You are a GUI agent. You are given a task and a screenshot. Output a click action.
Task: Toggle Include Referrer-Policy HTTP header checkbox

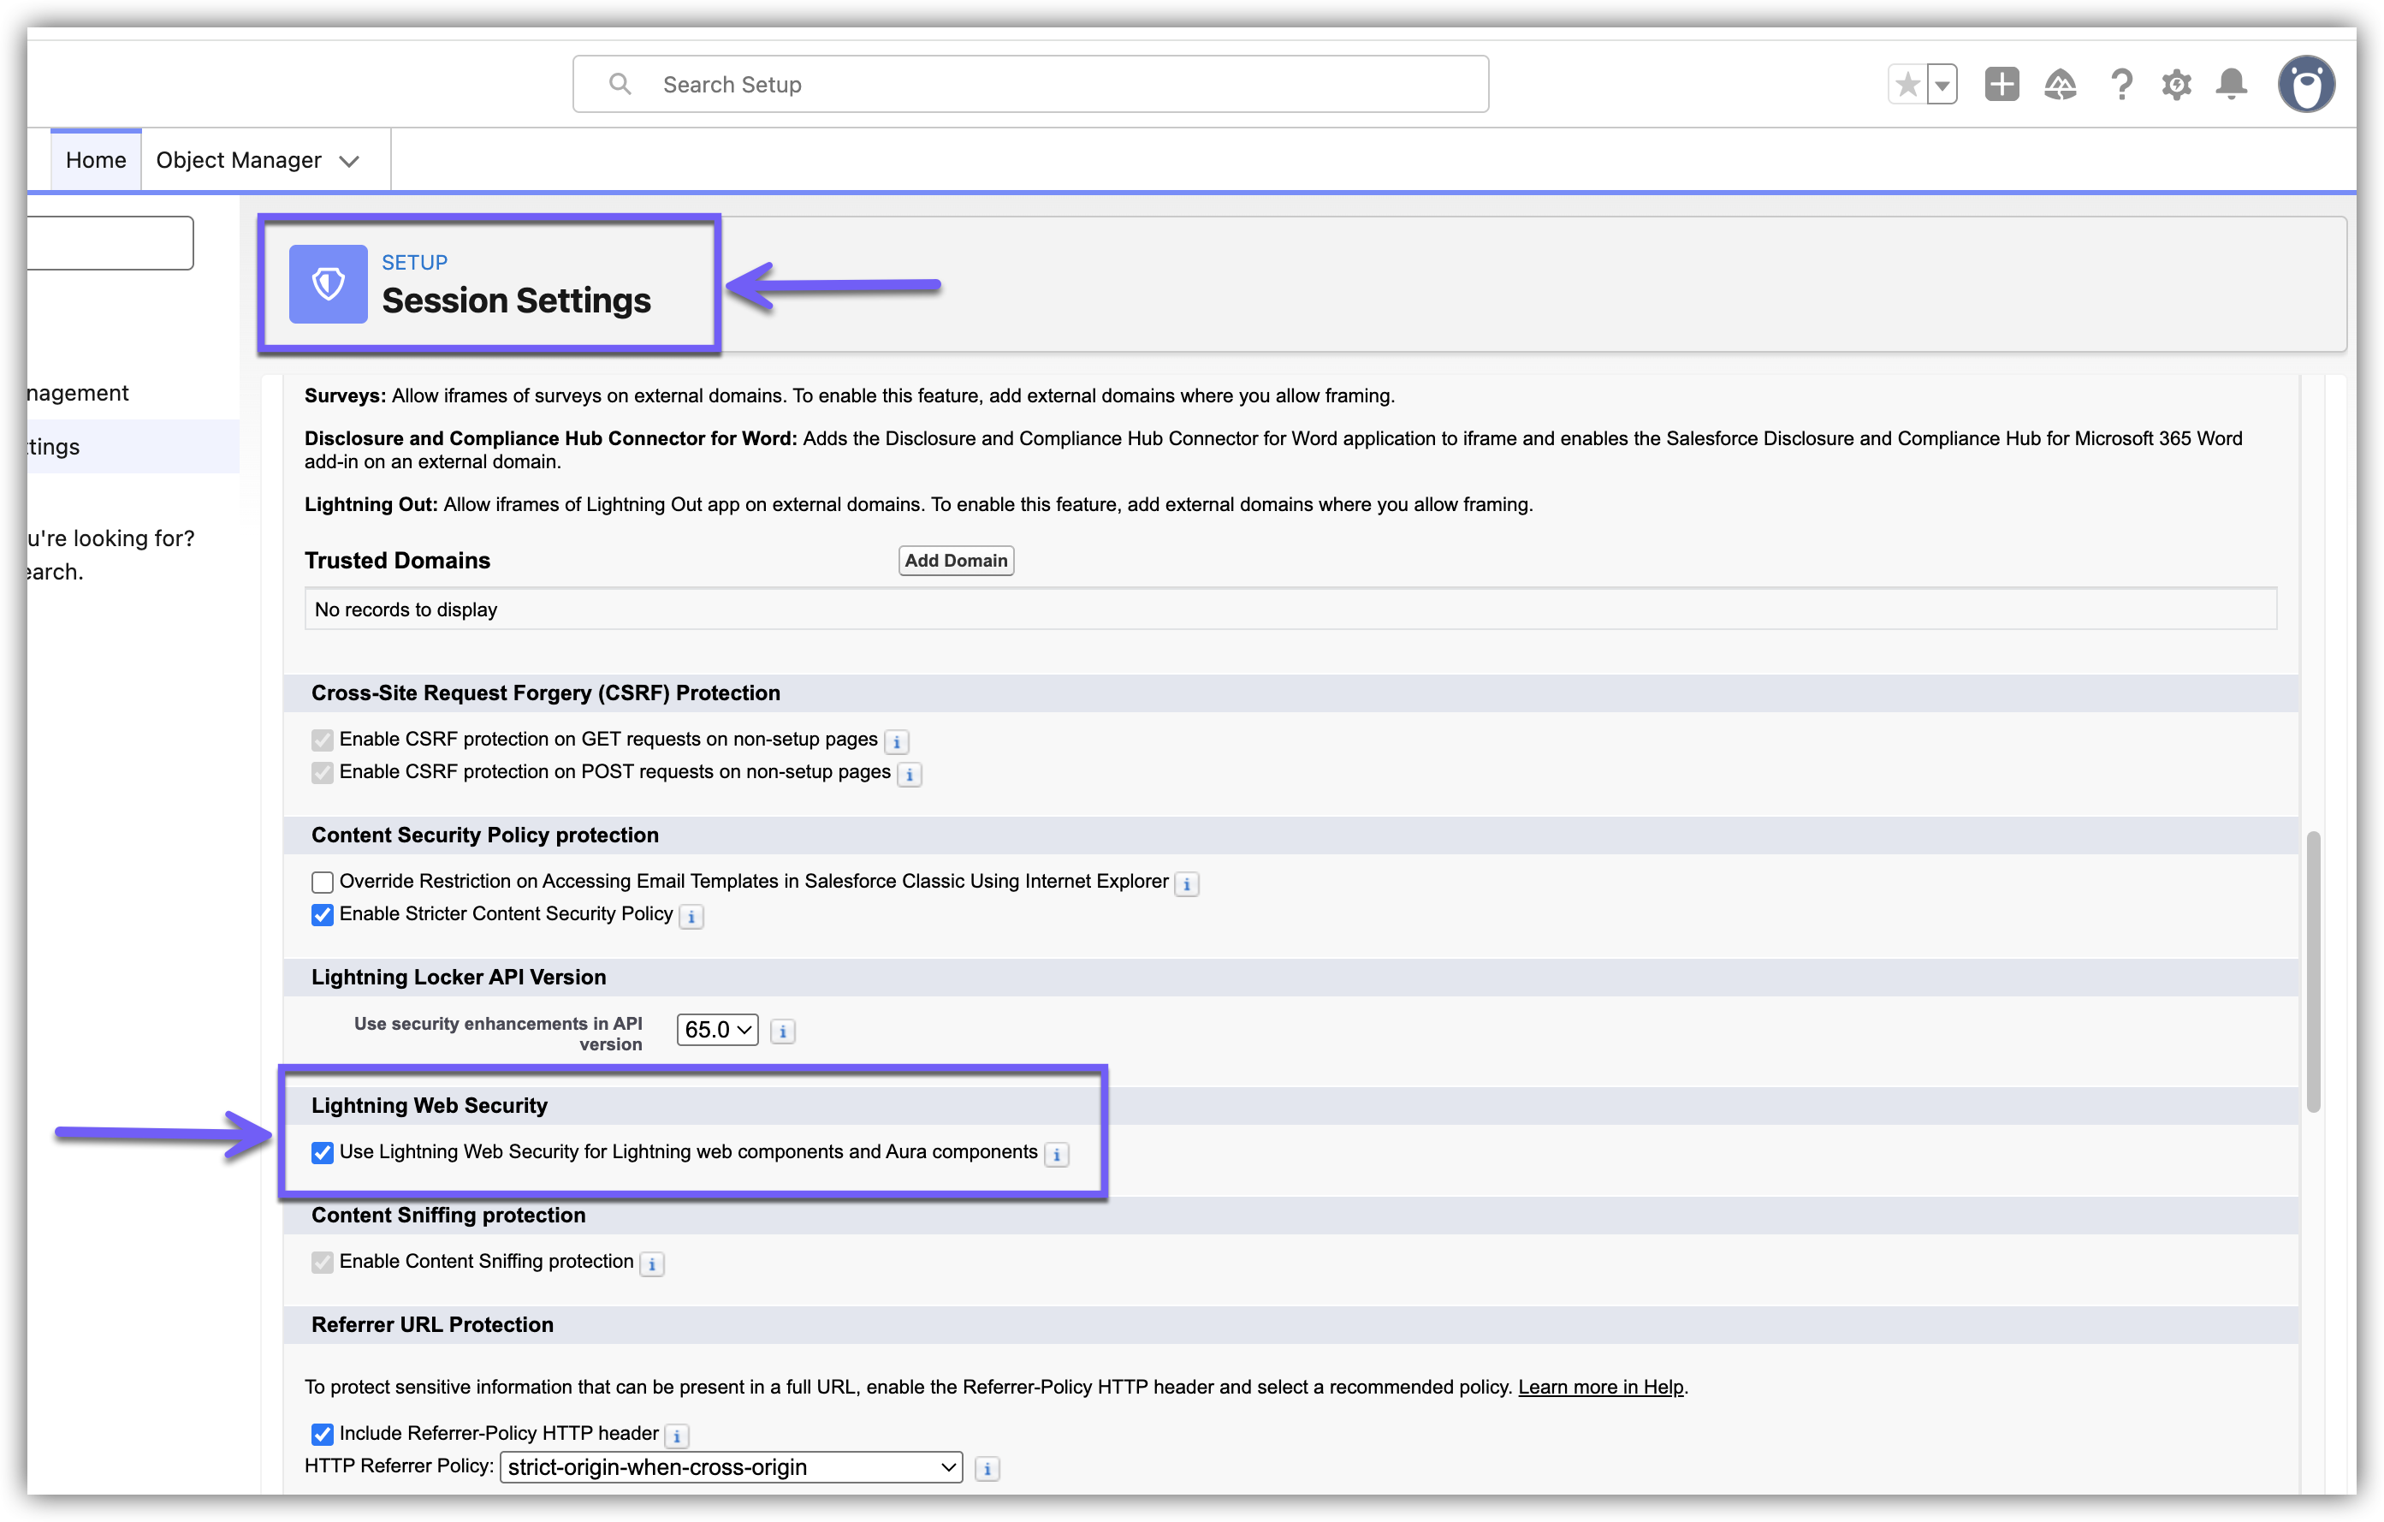322,1434
